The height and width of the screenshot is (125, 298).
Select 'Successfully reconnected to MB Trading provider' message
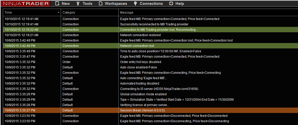154,24
